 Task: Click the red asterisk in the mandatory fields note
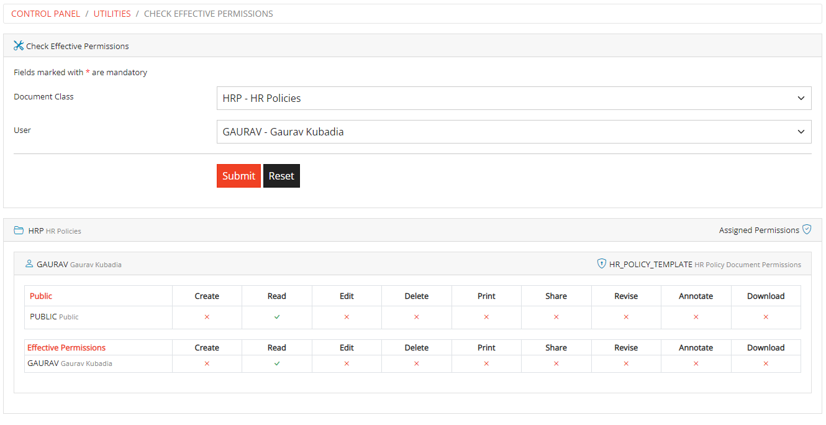coord(88,71)
